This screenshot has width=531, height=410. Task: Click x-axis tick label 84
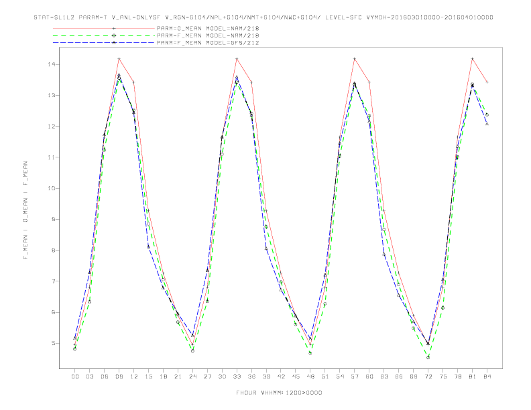click(487, 377)
